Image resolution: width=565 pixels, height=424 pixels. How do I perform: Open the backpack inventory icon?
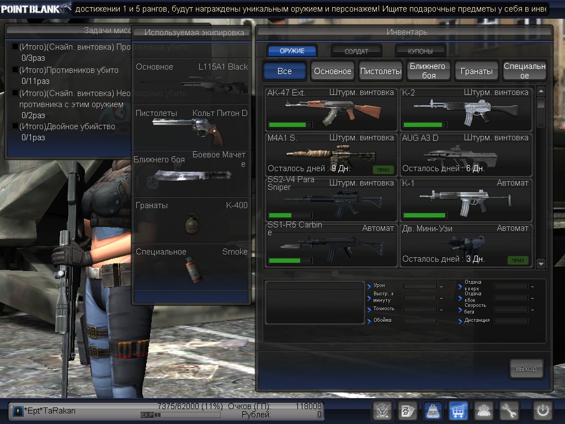click(x=433, y=410)
